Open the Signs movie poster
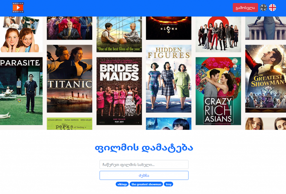286x194 pixels. point(168,28)
